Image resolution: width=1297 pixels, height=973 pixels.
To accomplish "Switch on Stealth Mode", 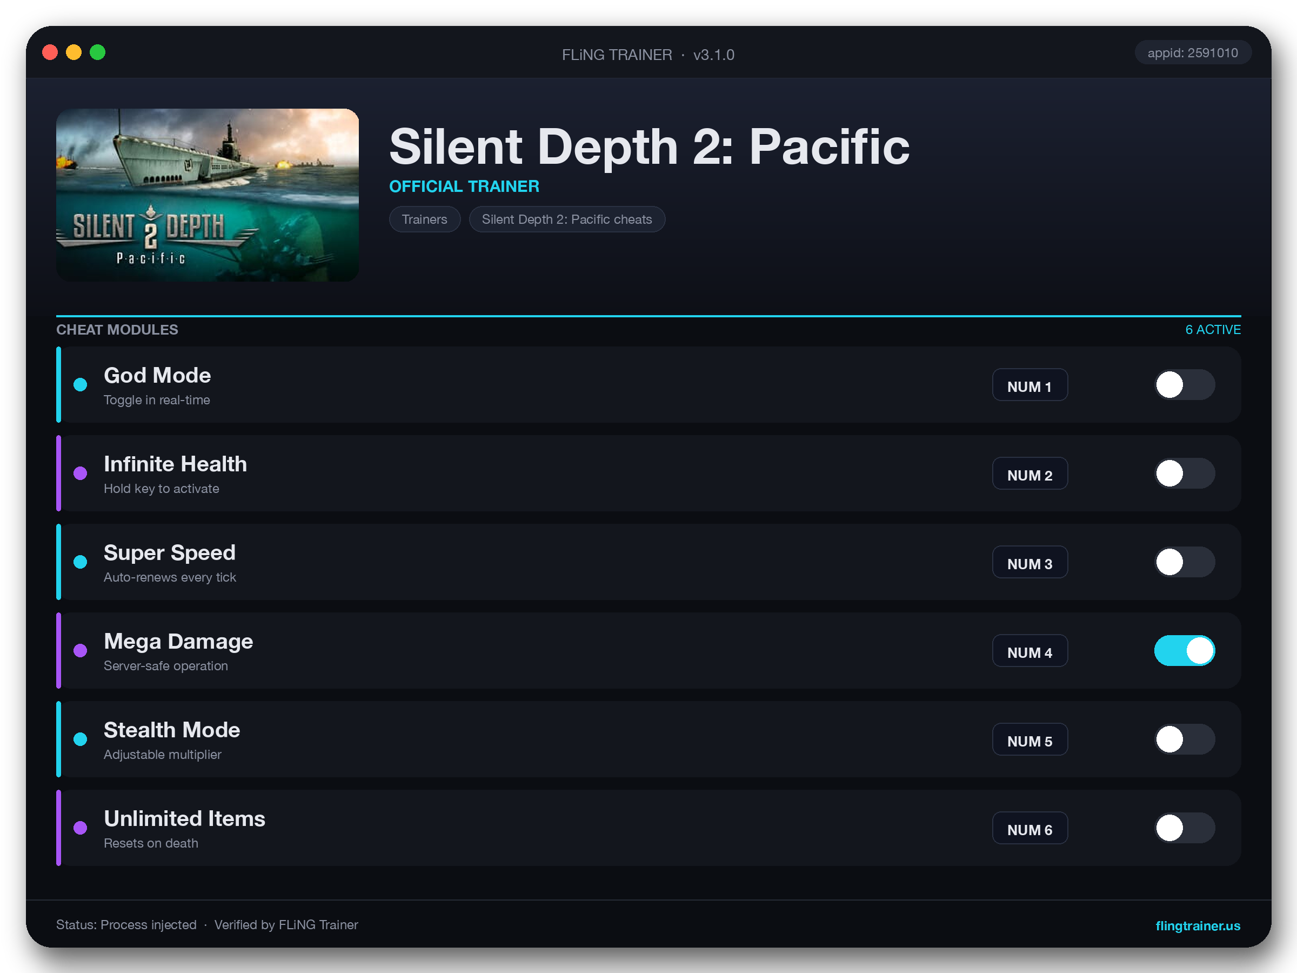I will point(1185,739).
